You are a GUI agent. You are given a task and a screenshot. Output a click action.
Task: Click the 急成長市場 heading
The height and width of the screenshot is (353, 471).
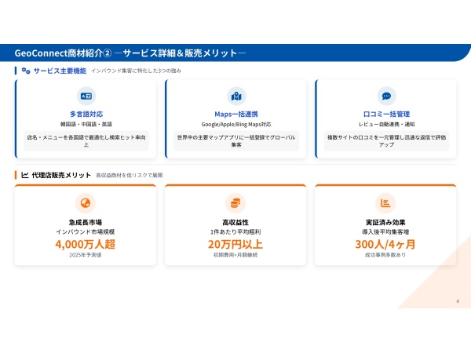point(86,223)
